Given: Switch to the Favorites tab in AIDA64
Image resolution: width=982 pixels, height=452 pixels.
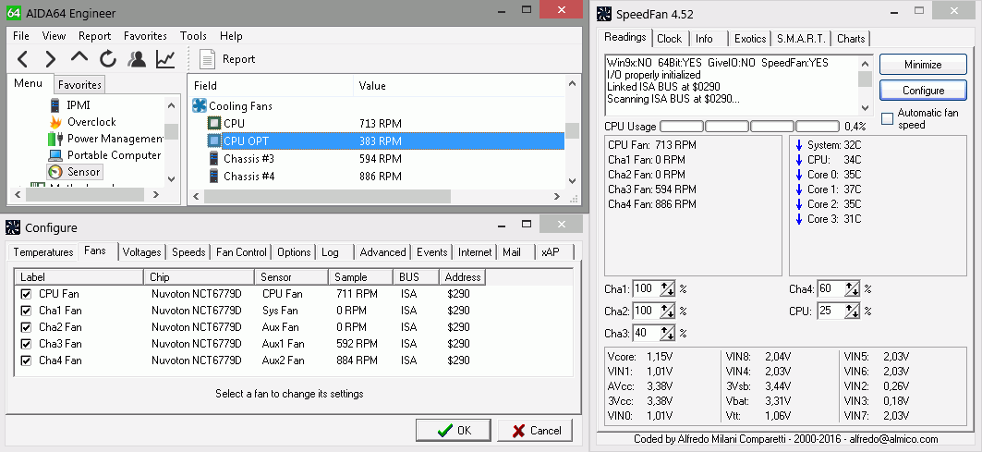Looking at the screenshot, I should tap(79, 85).
